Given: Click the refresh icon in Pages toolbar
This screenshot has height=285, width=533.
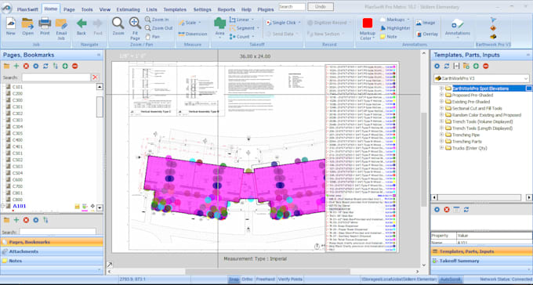Looking at the screenshot, I should tap(45, 67).
